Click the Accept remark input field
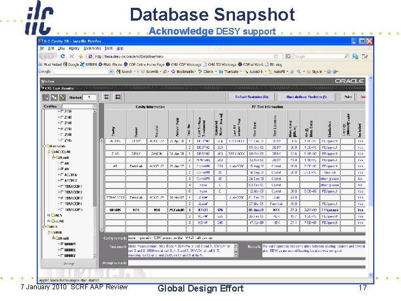The width and height of the screenshot is (401, 301). pos(247,263)
